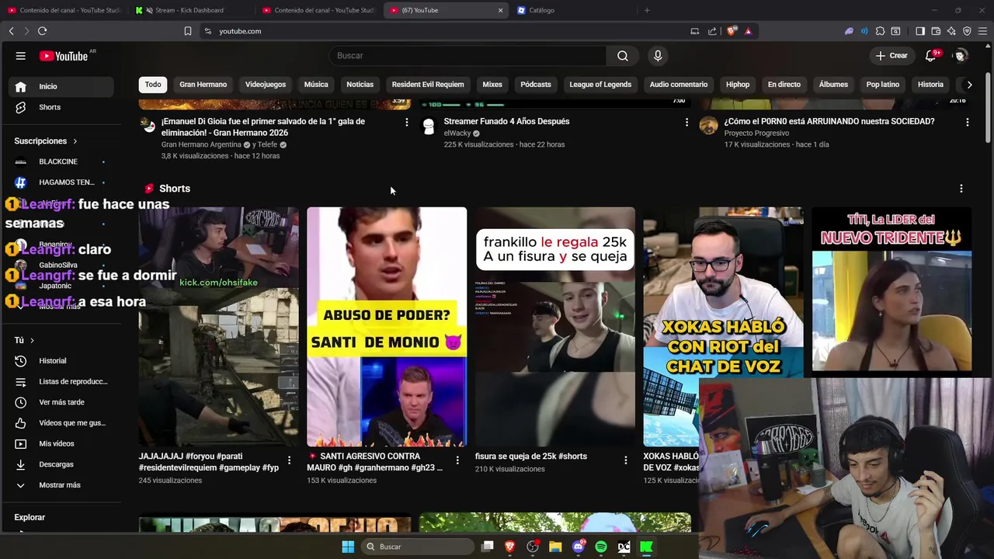The width and height of the screenshot is (994, 559).
Task: Open the Brave Wallet icon
Action: tap(936, 31)
